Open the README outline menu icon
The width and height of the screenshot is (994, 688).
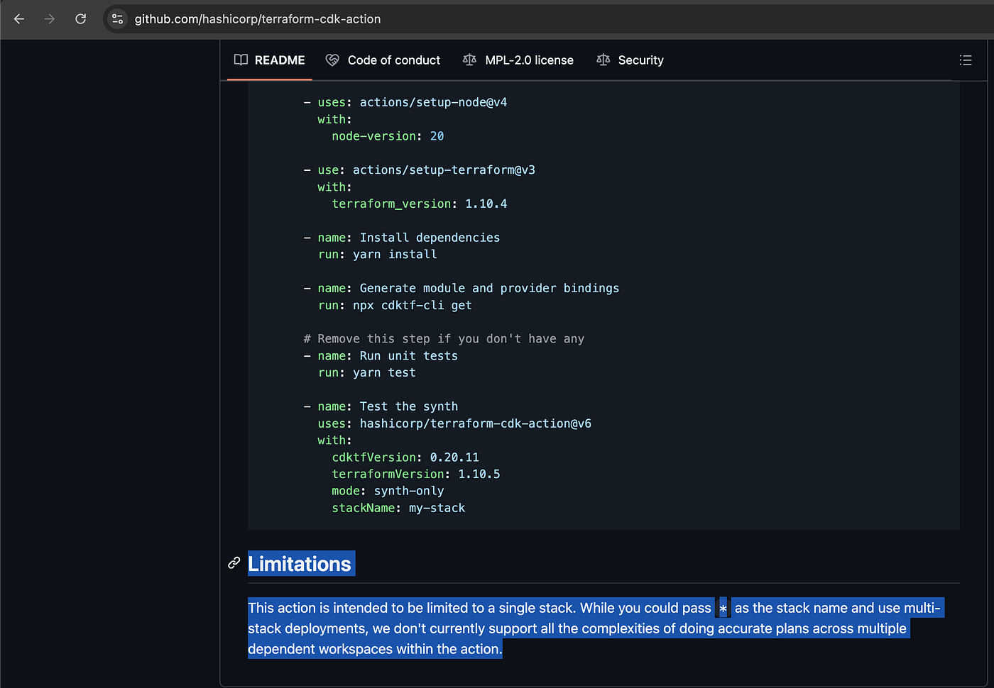coord(966,60)
